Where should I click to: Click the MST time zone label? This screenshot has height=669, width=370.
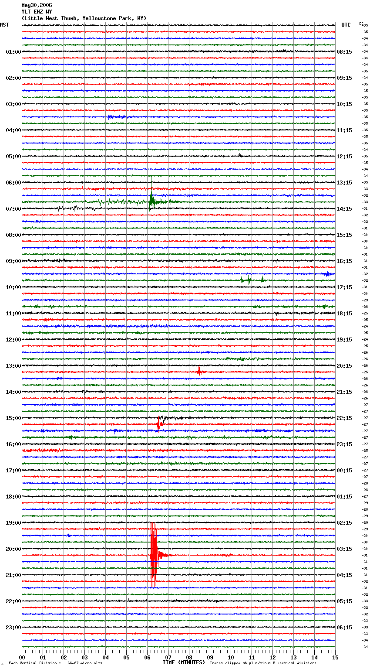click(4, 25)
